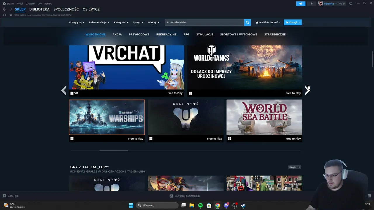Select the RPG genre tab
Screen dimensions: 374x210
point(186,34)
